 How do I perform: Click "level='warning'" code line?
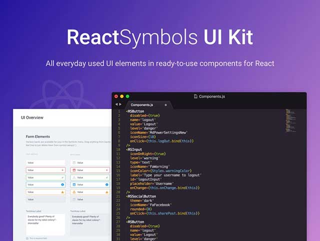tap(145, 158)
